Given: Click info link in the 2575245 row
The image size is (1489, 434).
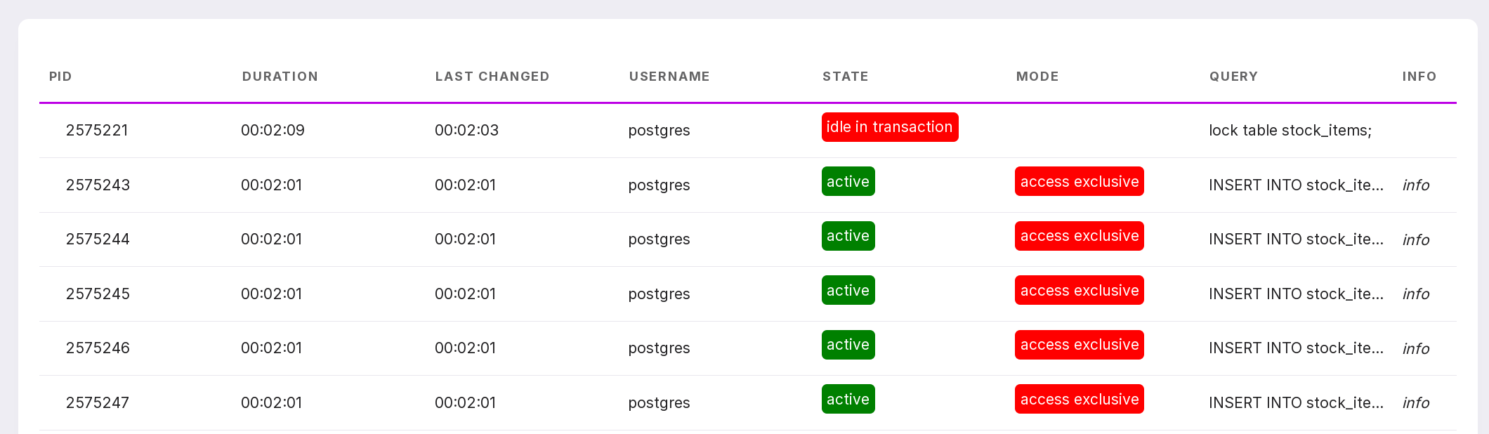Looking at the screenshot, I should coord(1415,294).
